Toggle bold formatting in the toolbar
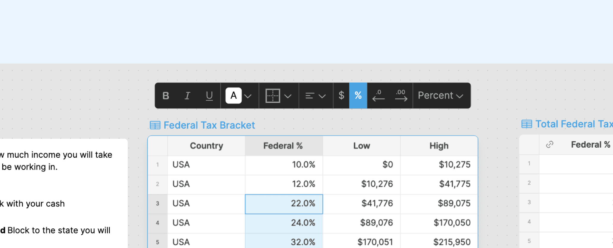This screenshot has width=613, height=248. [166, 96]
